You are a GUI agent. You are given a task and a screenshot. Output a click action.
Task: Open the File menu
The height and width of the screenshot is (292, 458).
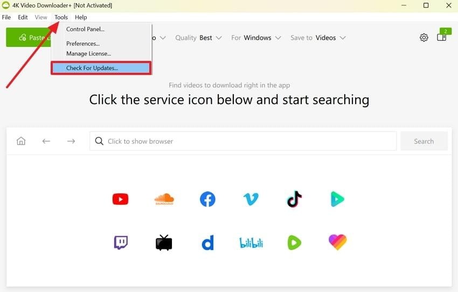point(6,17)
